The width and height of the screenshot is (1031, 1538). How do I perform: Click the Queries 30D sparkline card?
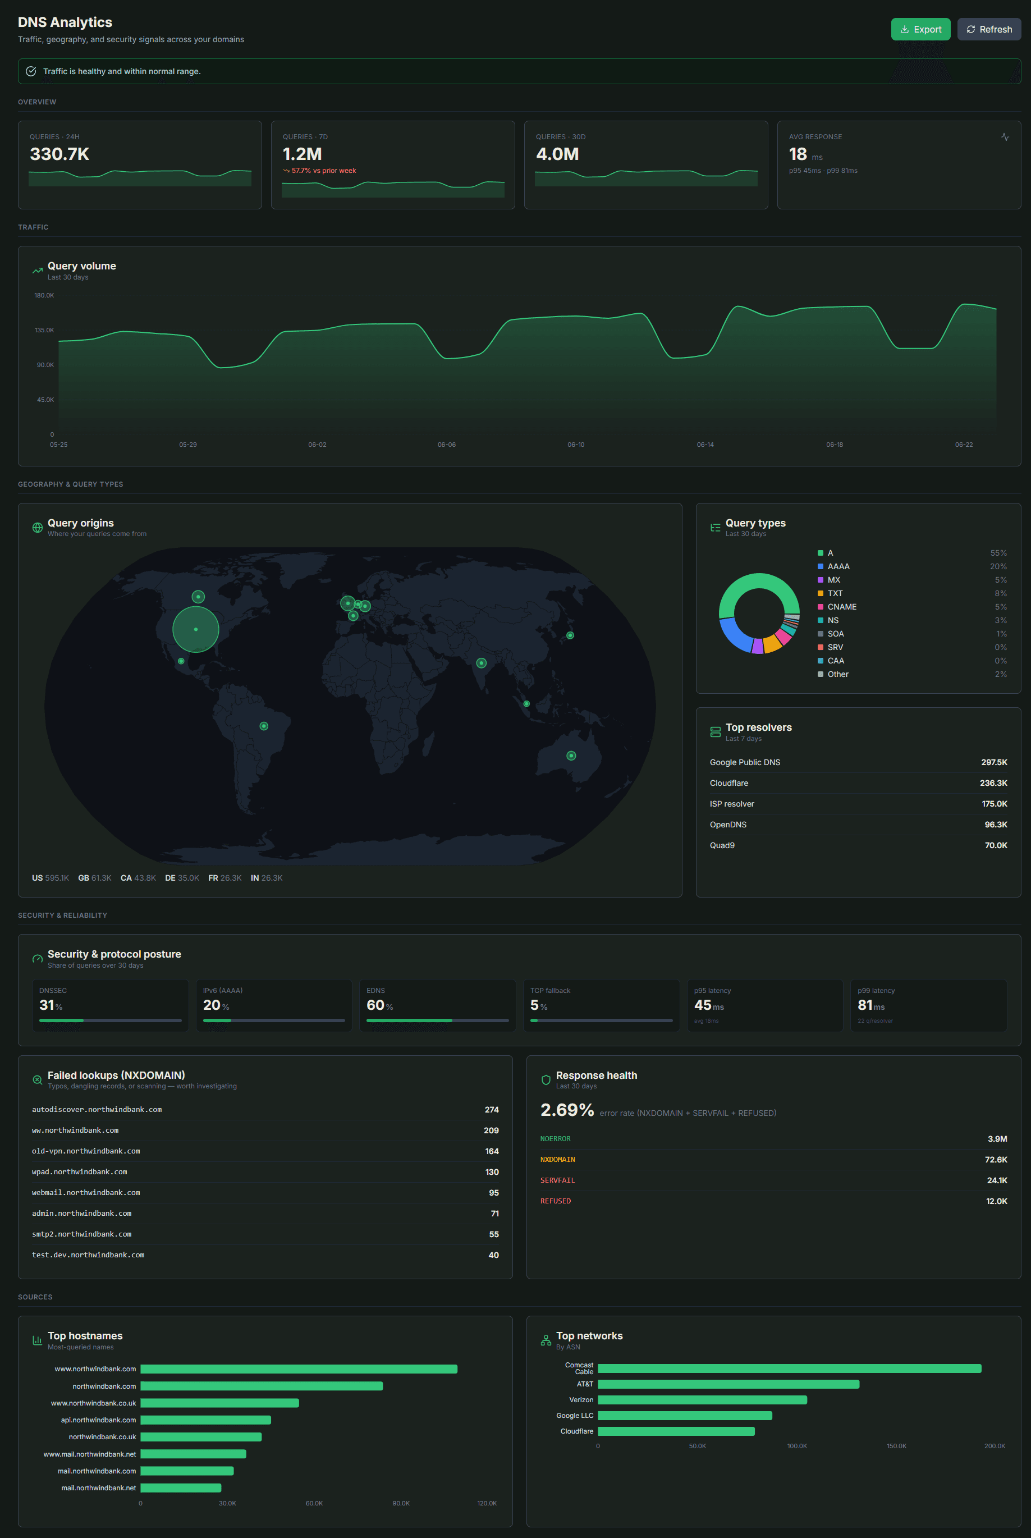645,164
